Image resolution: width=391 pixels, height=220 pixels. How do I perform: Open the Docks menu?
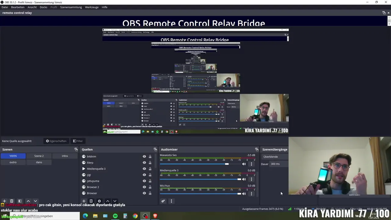pos(44,7)
